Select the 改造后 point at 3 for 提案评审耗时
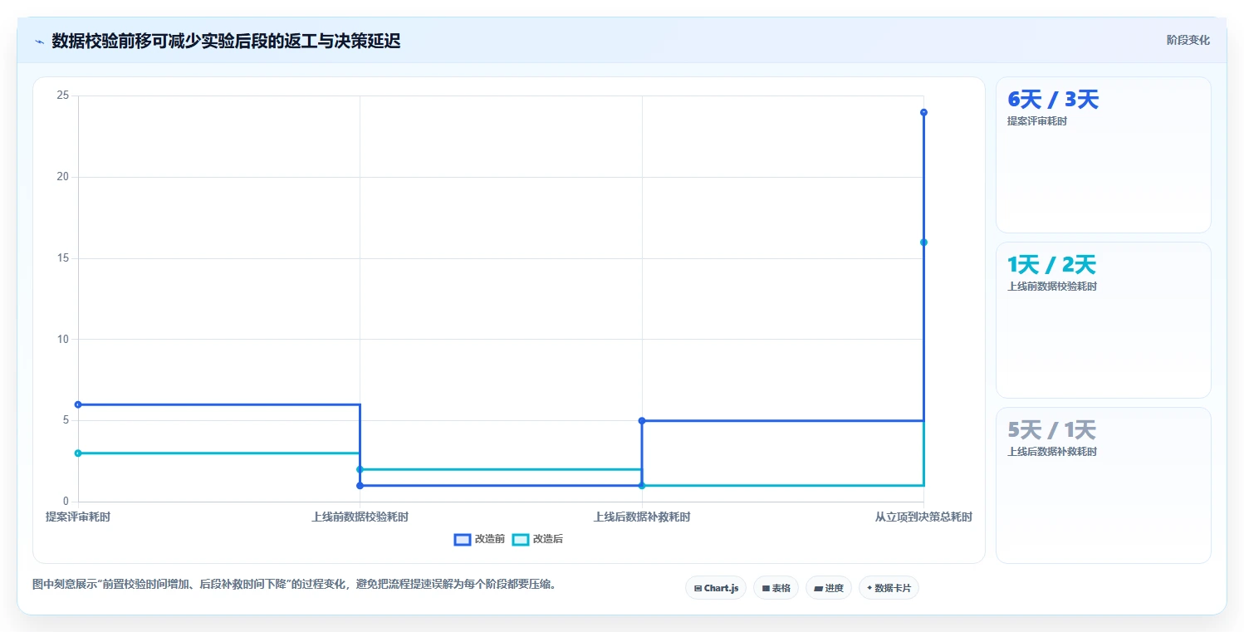Screen dimensions: 1244x632 point(78,453)
